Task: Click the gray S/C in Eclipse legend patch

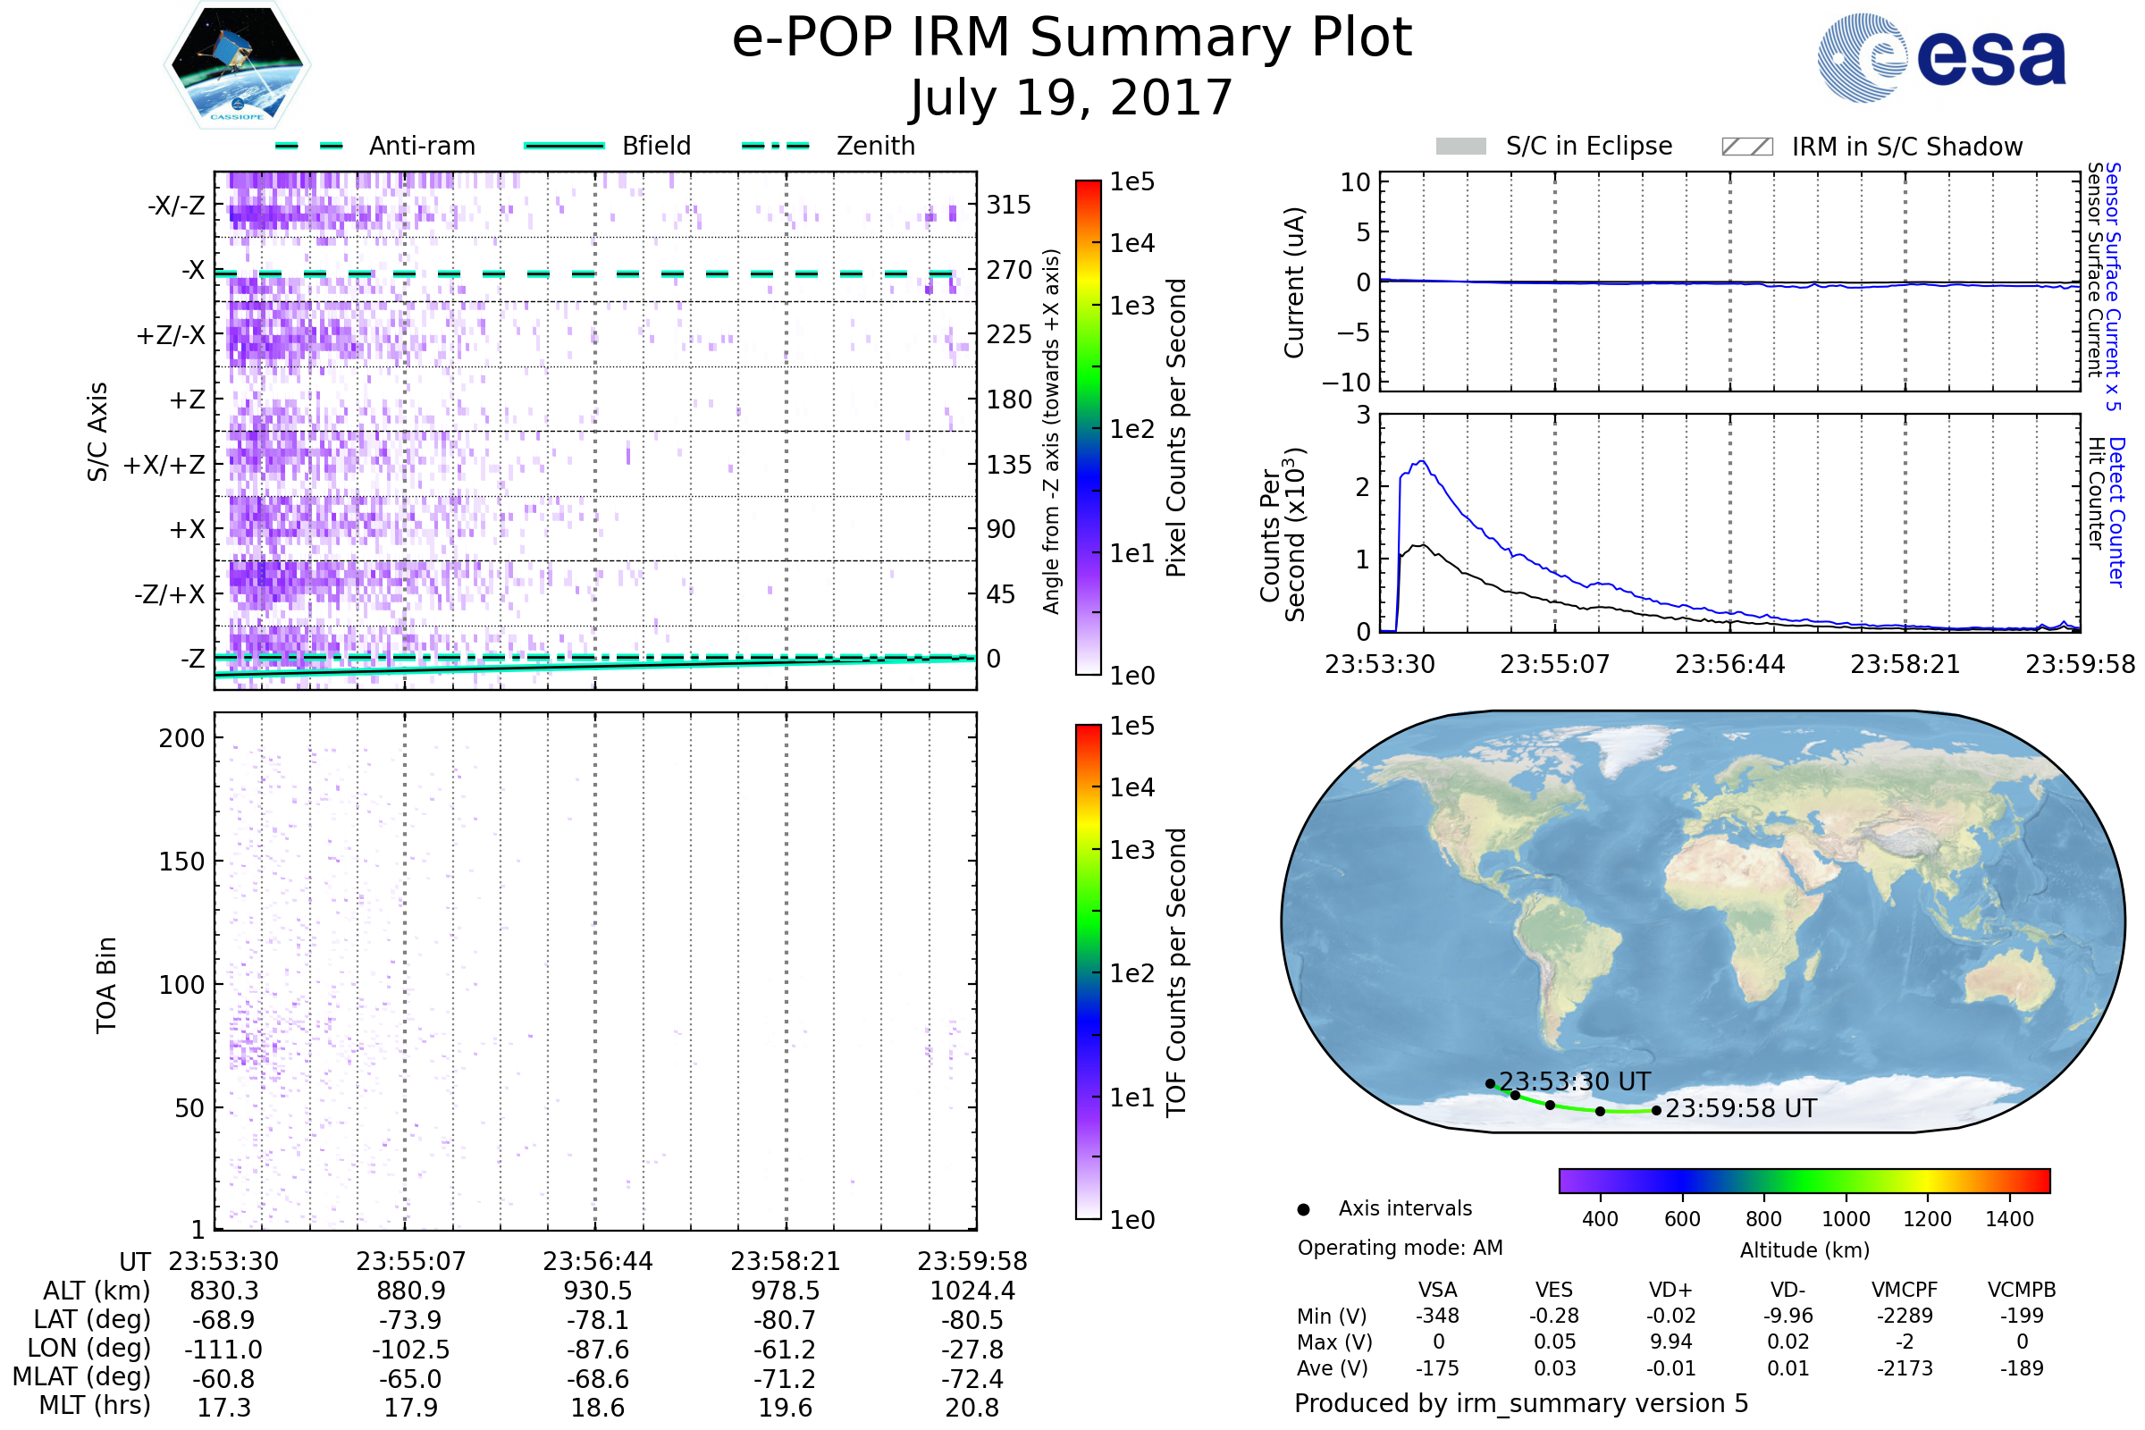Action: pos(1460,147)
